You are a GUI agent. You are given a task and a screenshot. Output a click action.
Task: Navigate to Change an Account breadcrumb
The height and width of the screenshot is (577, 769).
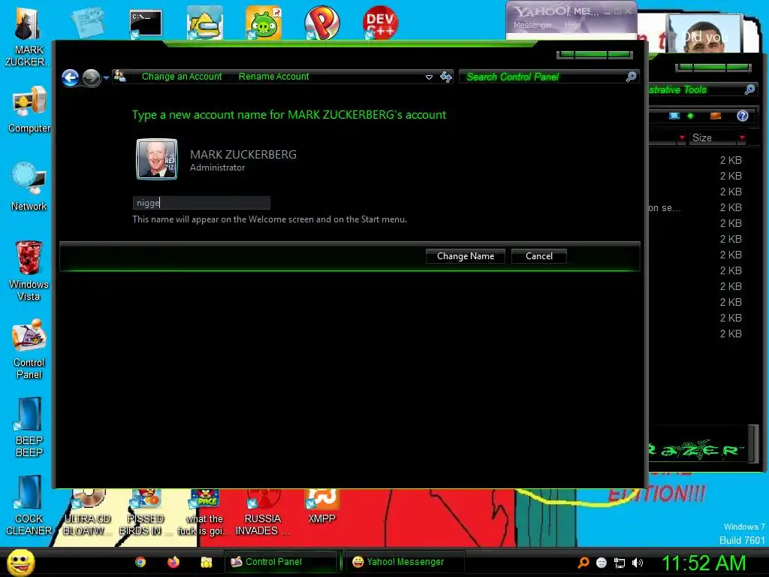(x=182, y=77)
